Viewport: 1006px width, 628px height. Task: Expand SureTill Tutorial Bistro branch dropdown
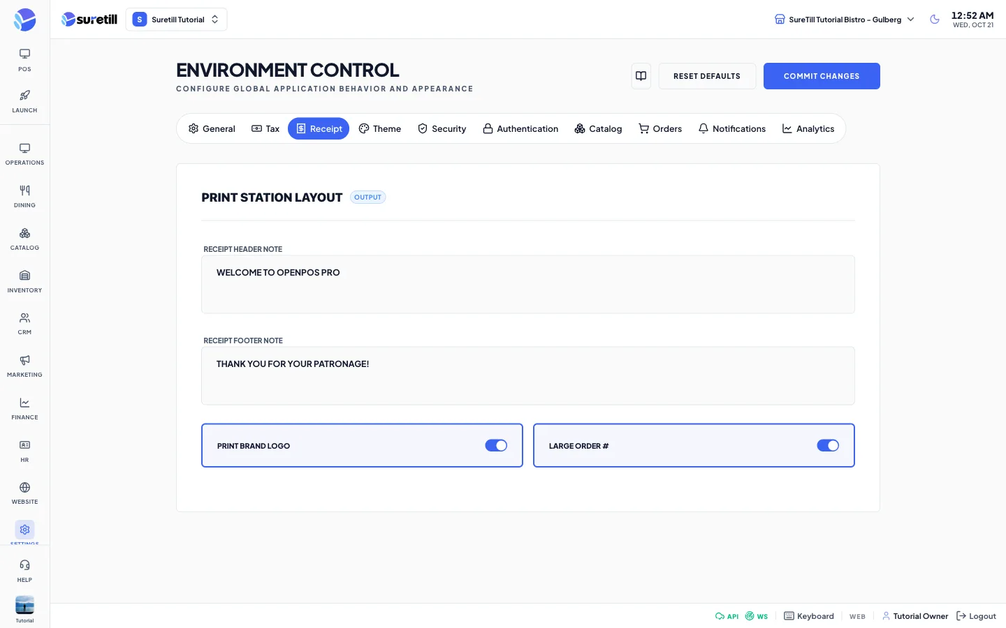pyautogui.click(x=844, y=20)
